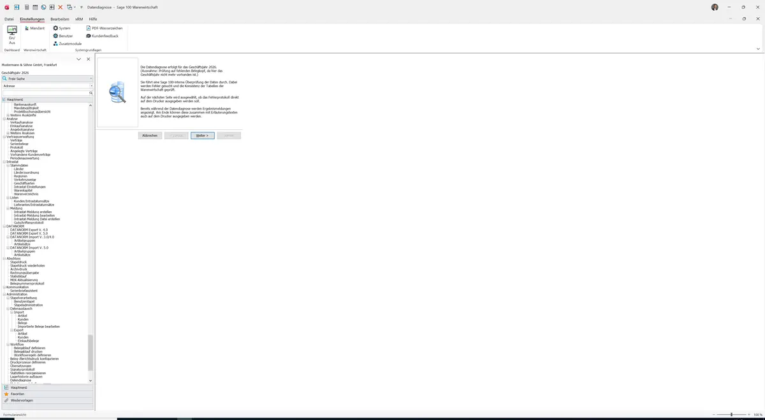The height and width of the screenshot is (420, 765).
Task: Collapse the Vertragsverwaltung tree node
Action: coord(4,137)
